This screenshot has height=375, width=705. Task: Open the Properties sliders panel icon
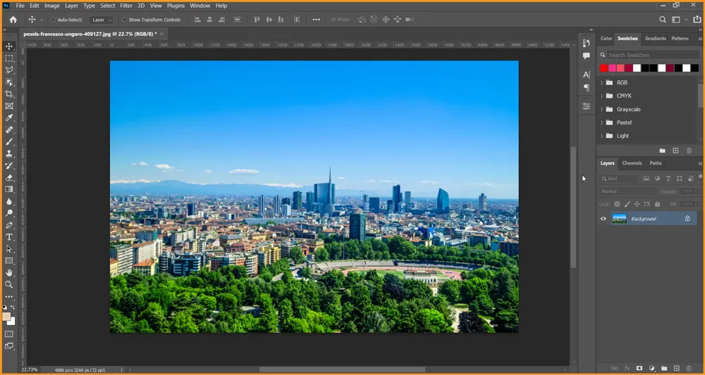587,106
